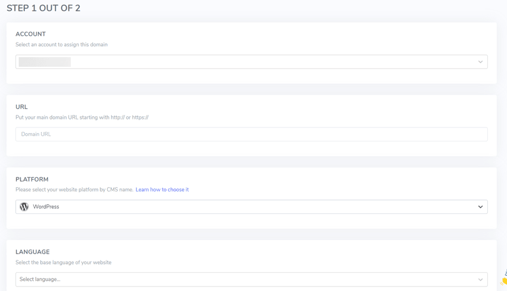Open the Platform dropdown arrow

[x=480, y=207]
